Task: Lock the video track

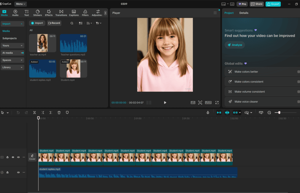Action: (x=7, y=157)
